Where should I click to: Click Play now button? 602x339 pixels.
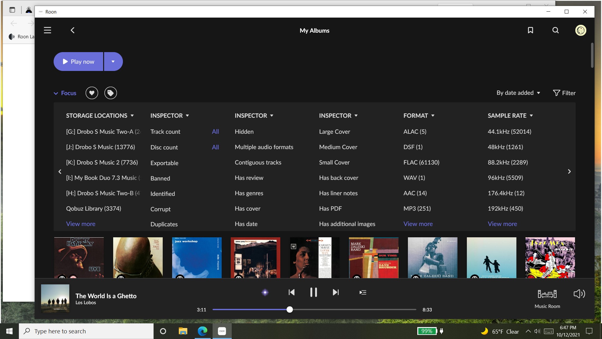click(x=78, y=62)
